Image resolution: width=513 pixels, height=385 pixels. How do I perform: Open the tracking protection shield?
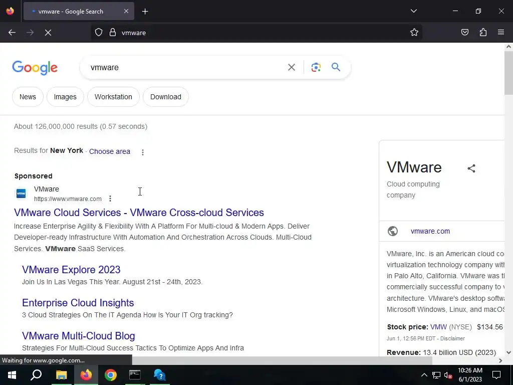click(x=99, y=33)
